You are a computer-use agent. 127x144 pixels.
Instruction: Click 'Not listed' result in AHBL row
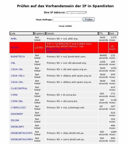pos(37,39)
